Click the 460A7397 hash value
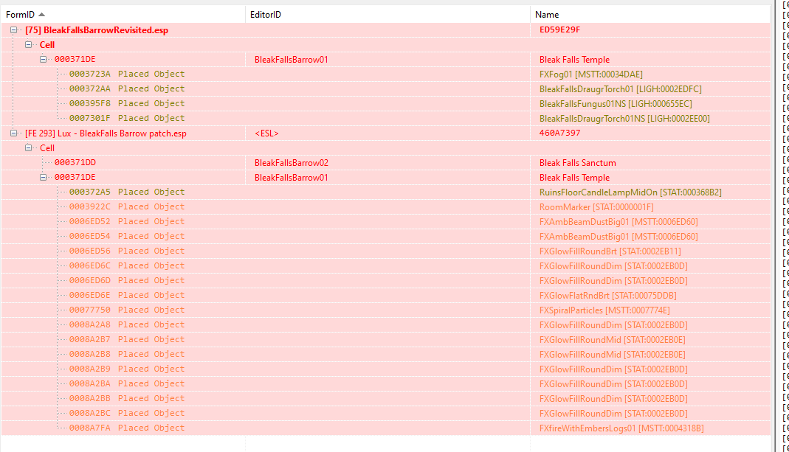This screenshot has height=452, width=789. 559,133
